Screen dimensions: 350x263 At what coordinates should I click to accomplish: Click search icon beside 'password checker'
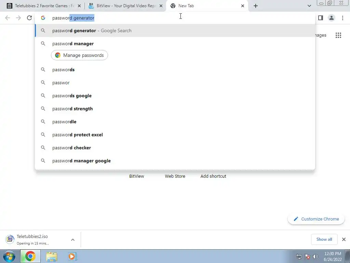click(x=43, y=148)
